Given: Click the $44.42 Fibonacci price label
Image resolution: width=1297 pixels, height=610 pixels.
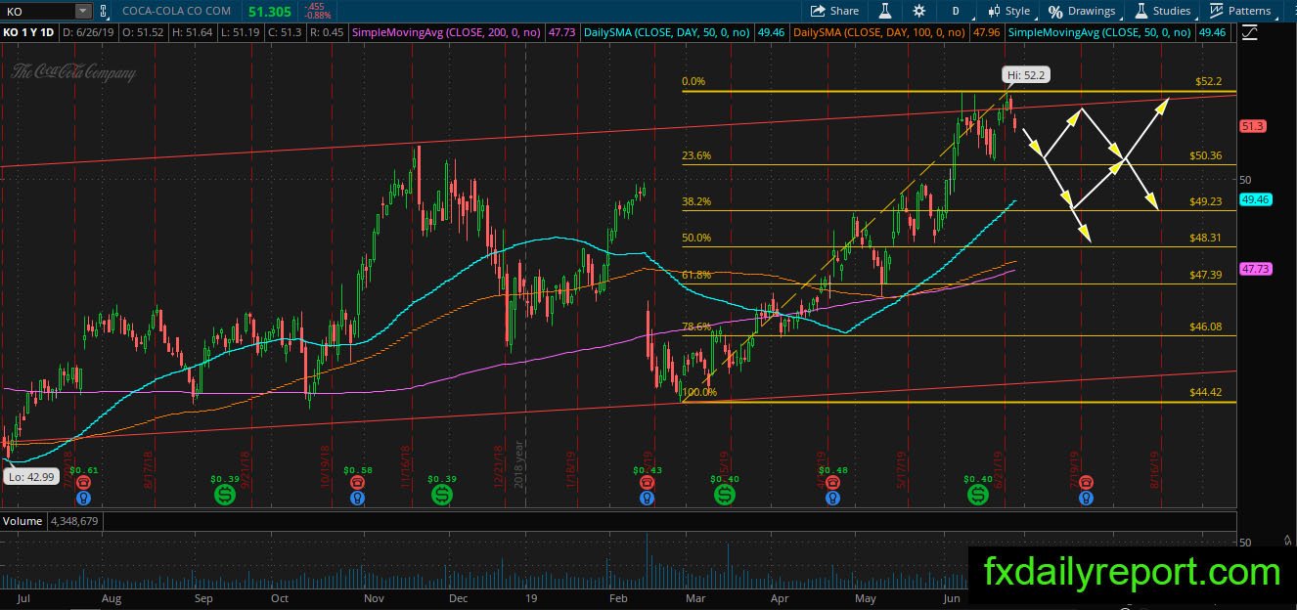Looking at the screenshot, I should click(x=1206, y=392).
